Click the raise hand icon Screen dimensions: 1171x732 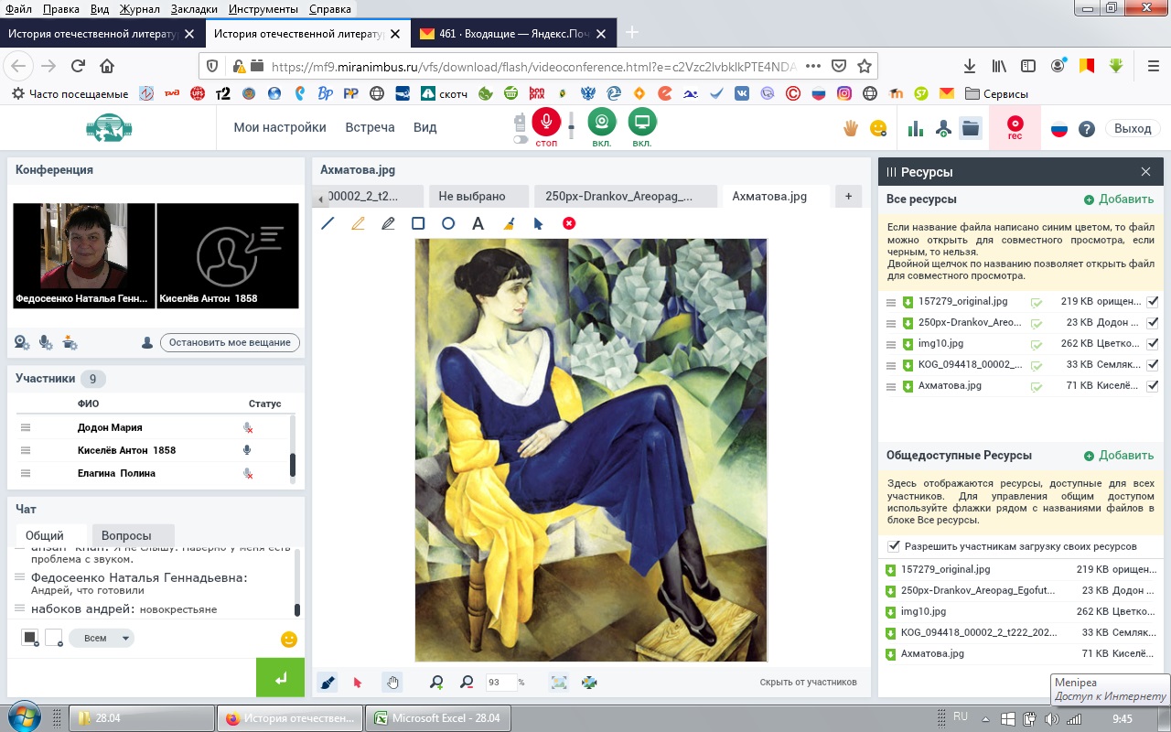click(851, 129)
